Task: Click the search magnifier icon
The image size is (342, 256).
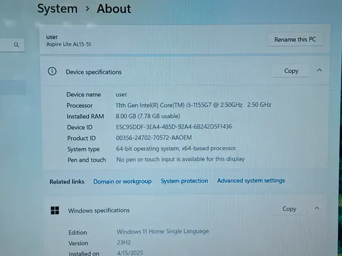Action: pos(17,45)
